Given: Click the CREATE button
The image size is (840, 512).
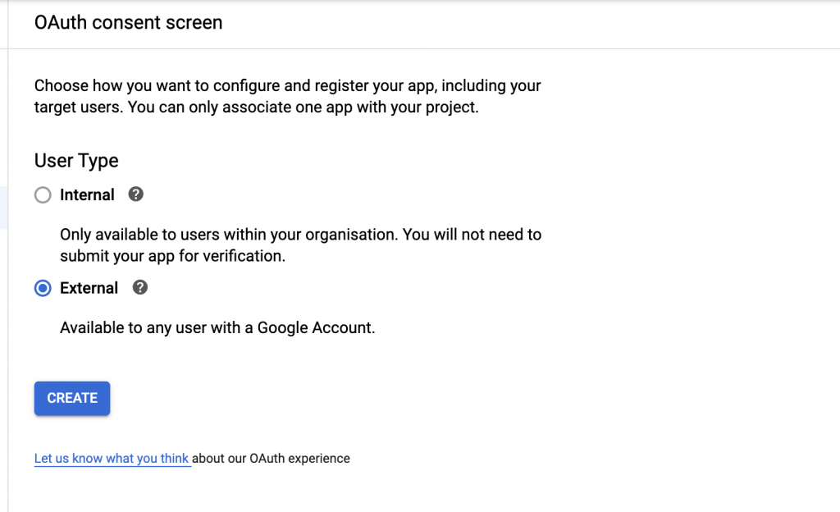Looking at the screenshot, I should (x=72, y=399).
